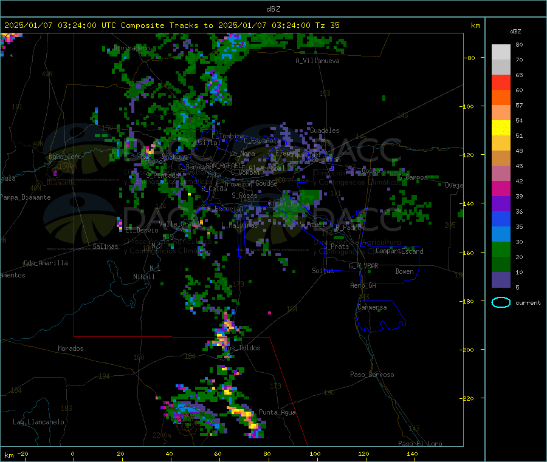Click the 'Bowen' place label

coord(404,271)
